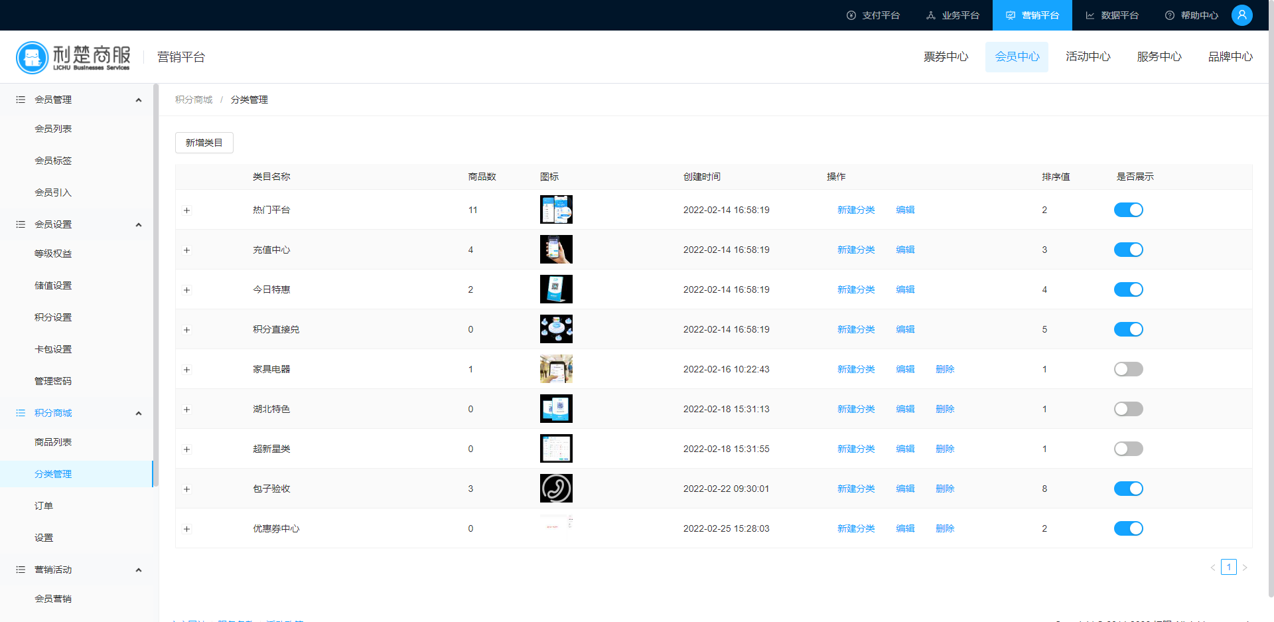1274x622 pixels.
Task: Click 新建分类 for 热门平台
Action: click(x=856, y=210)
